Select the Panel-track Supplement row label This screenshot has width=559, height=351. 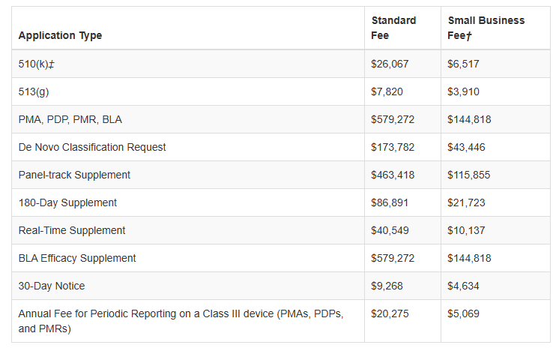tap(74, 175)
